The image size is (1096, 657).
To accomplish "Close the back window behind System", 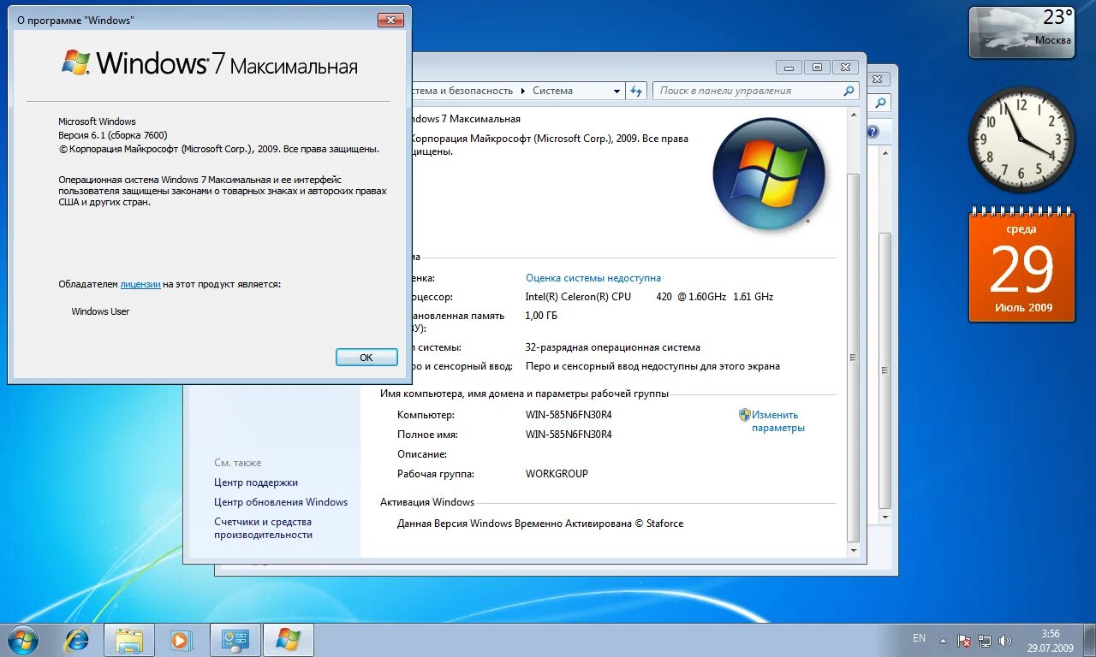I will [x=877, y=79].
